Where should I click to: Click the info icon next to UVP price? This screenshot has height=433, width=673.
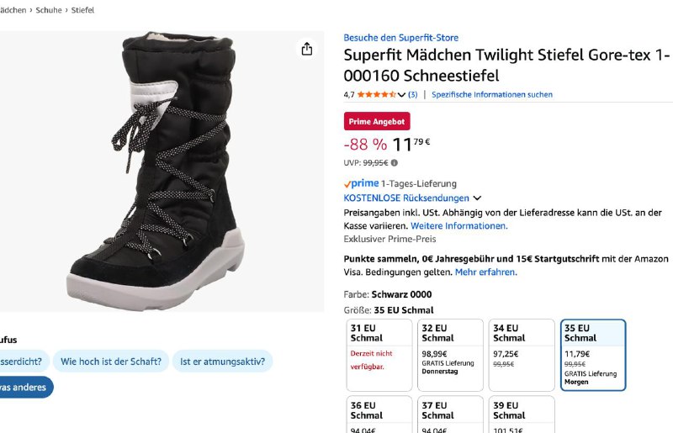(395, 163)
